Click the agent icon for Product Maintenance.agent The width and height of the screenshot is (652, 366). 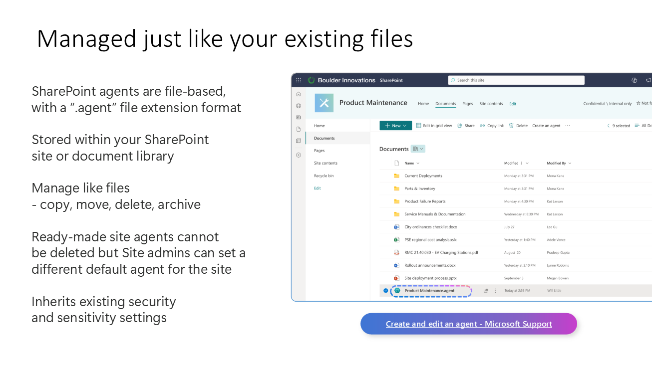click(397, 290)
